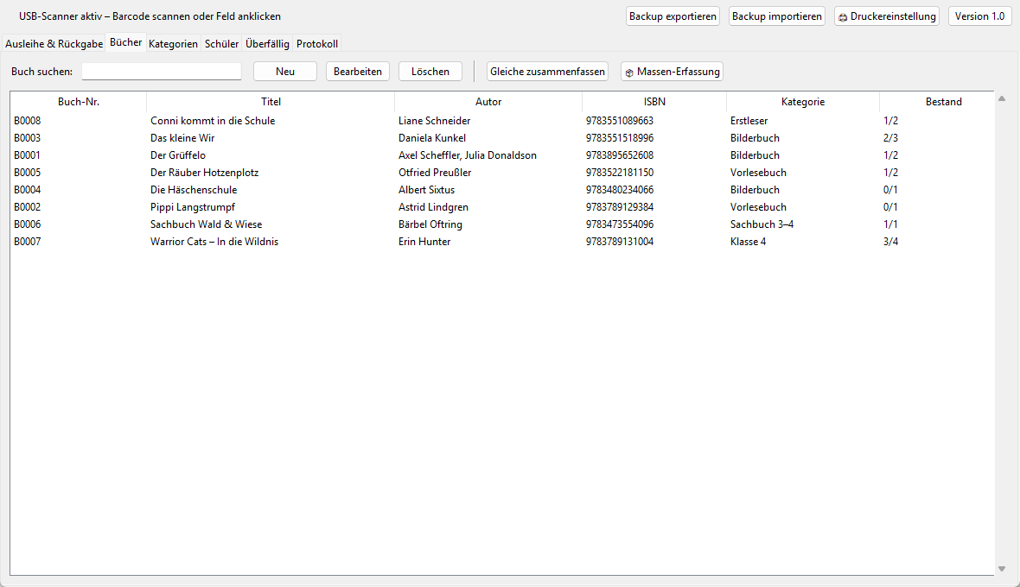
Task: Sort by the Buch-Nr. column header
Action: coord(79,101)
